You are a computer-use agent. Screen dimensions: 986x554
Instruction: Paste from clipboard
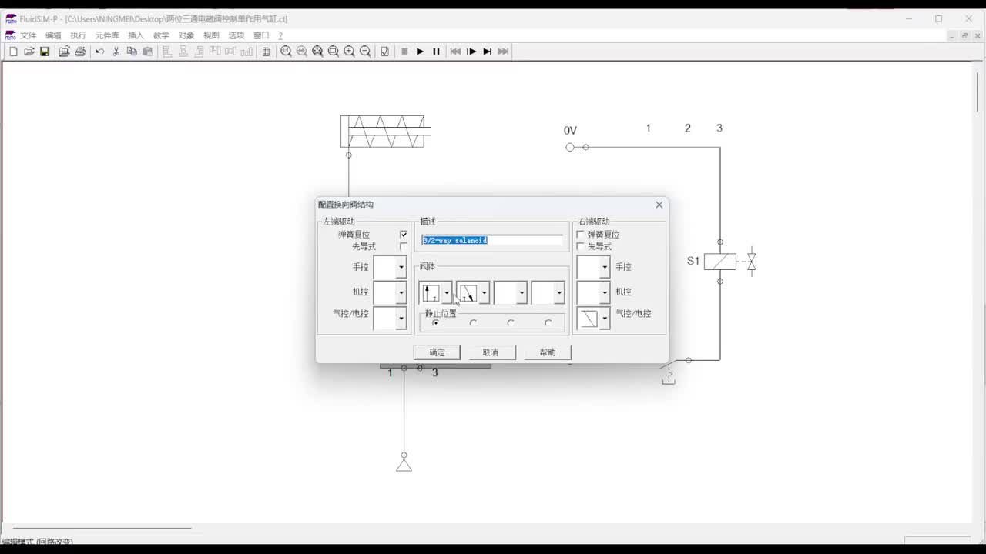point(148,52)
